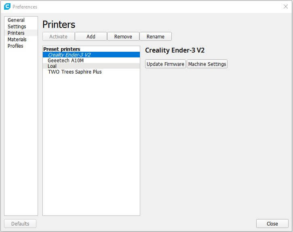Click the Preset printers list header
This screenshot has width=293, height=232.
click(x=62, y=49)
